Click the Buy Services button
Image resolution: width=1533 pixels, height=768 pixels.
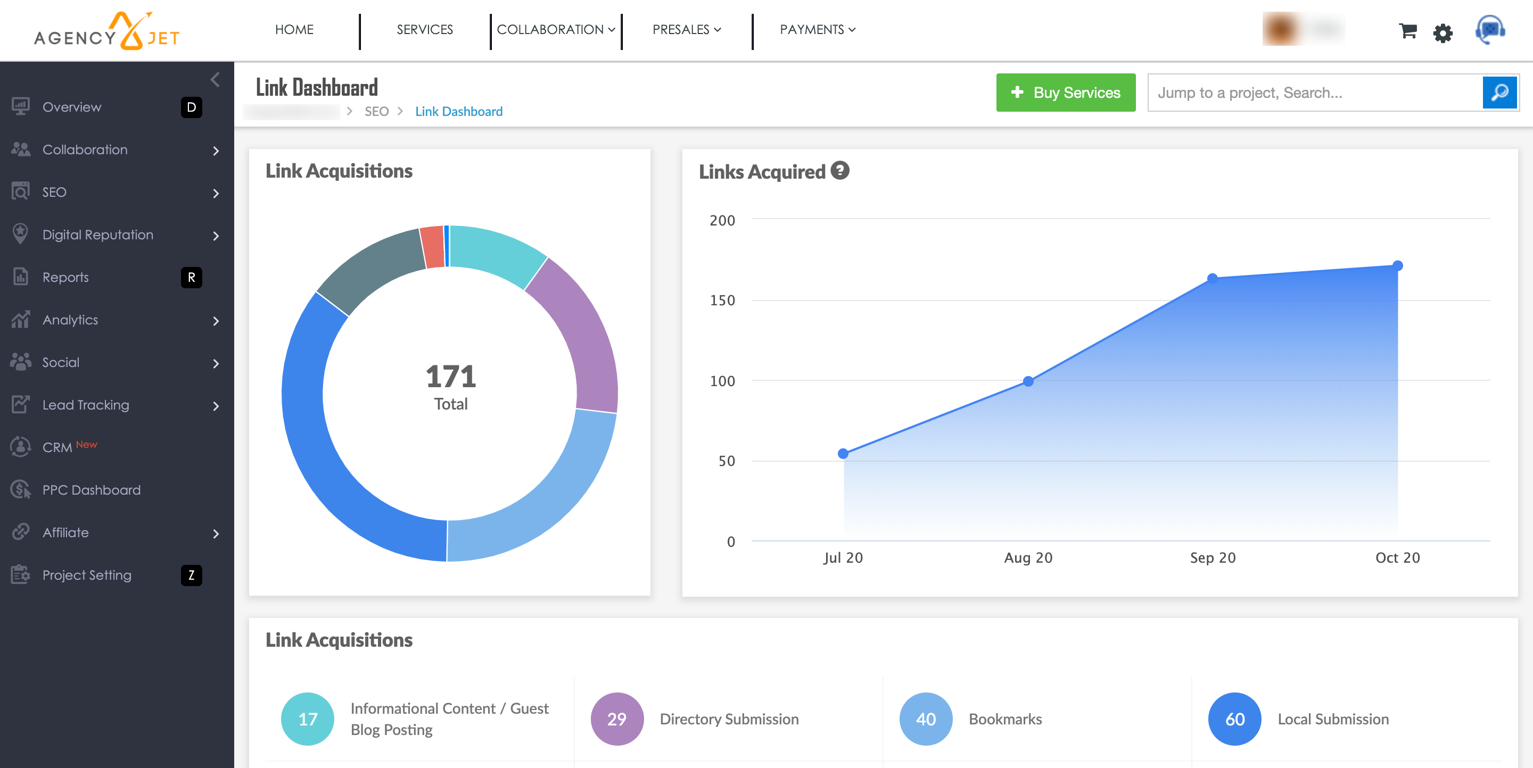(1065, 93)
